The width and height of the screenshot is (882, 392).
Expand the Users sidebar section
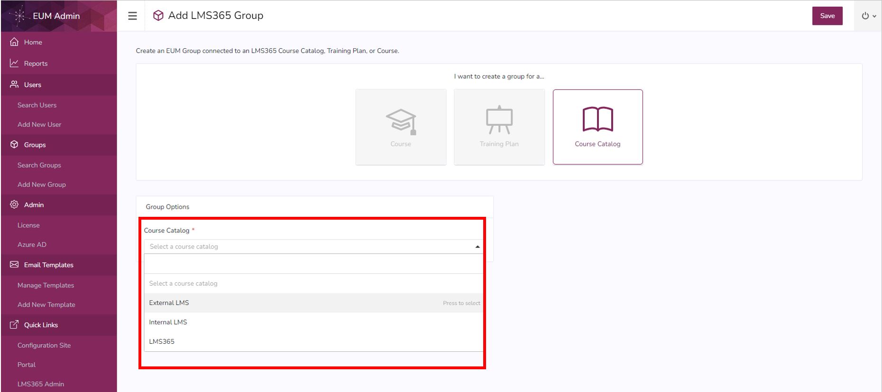[x=59, y=85]
